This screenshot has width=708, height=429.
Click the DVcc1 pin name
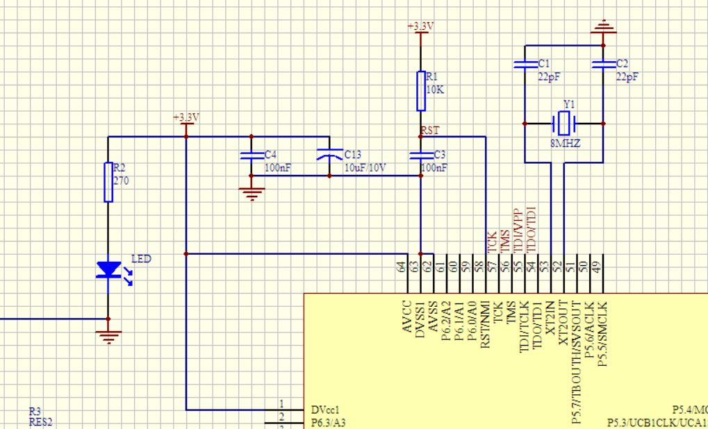click(x=325, y=410)
